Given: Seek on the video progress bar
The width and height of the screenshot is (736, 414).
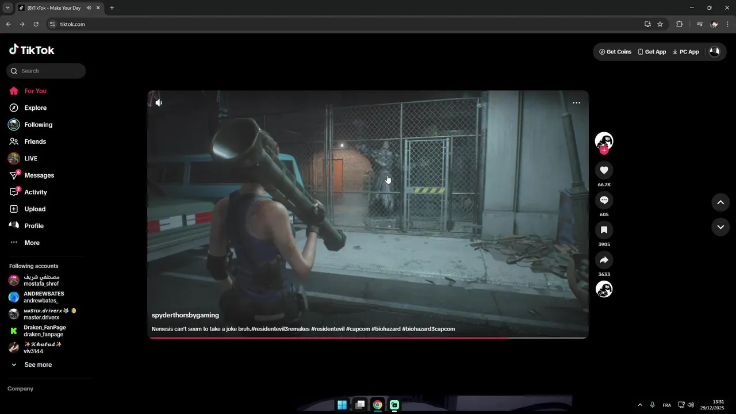Looking at the screenshot, I should (368, 338).
